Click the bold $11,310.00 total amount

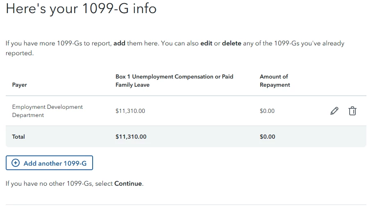131,137
